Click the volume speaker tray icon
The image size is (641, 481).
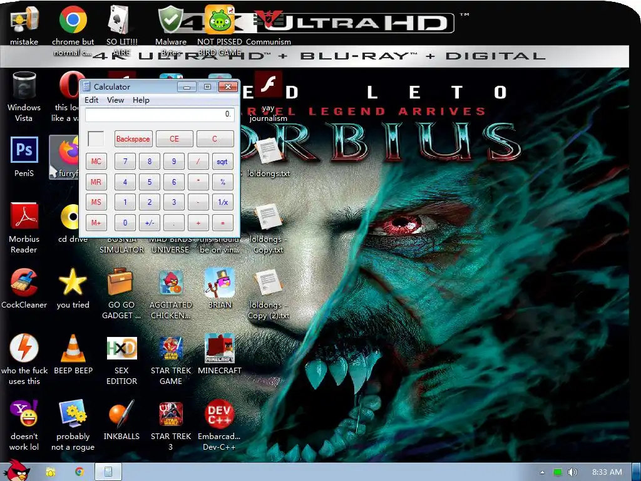[573, 472]
